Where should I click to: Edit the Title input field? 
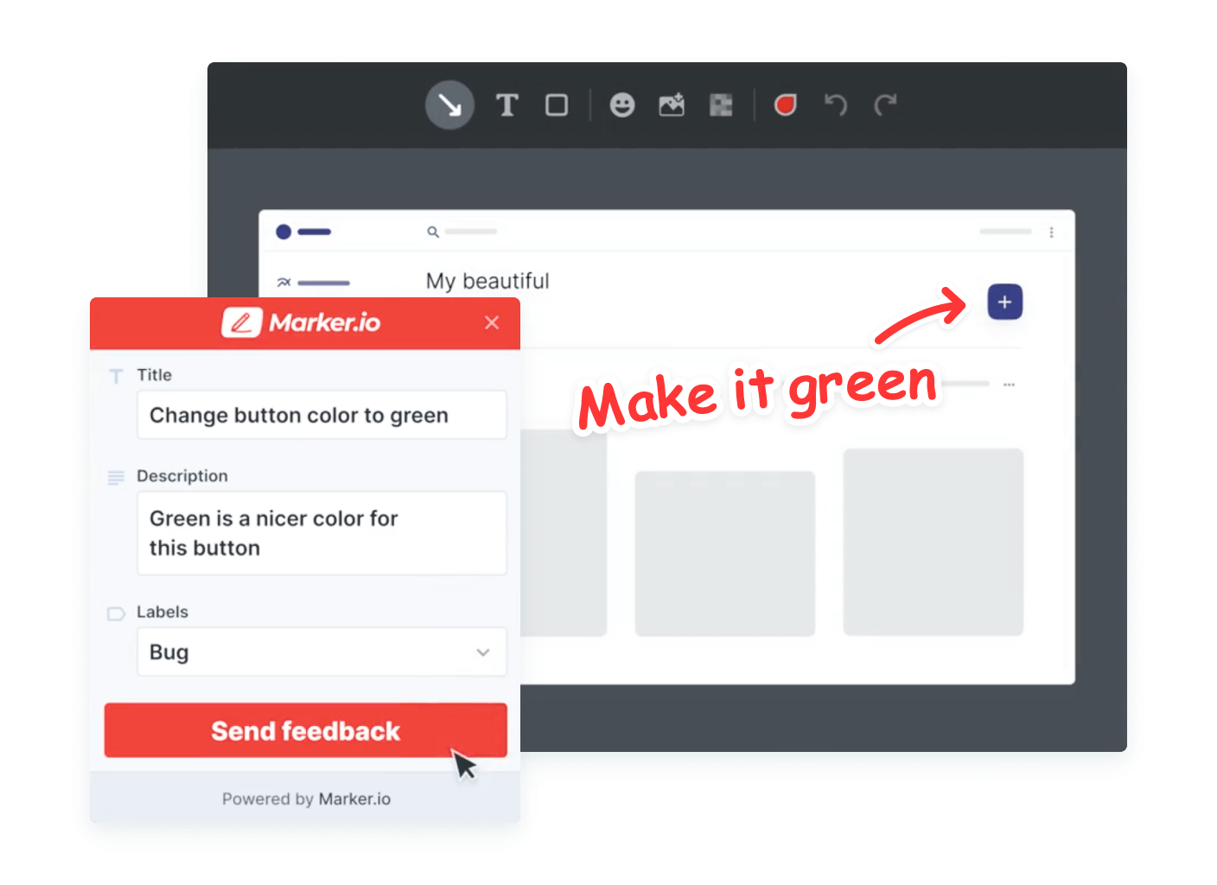pos(322,415)
